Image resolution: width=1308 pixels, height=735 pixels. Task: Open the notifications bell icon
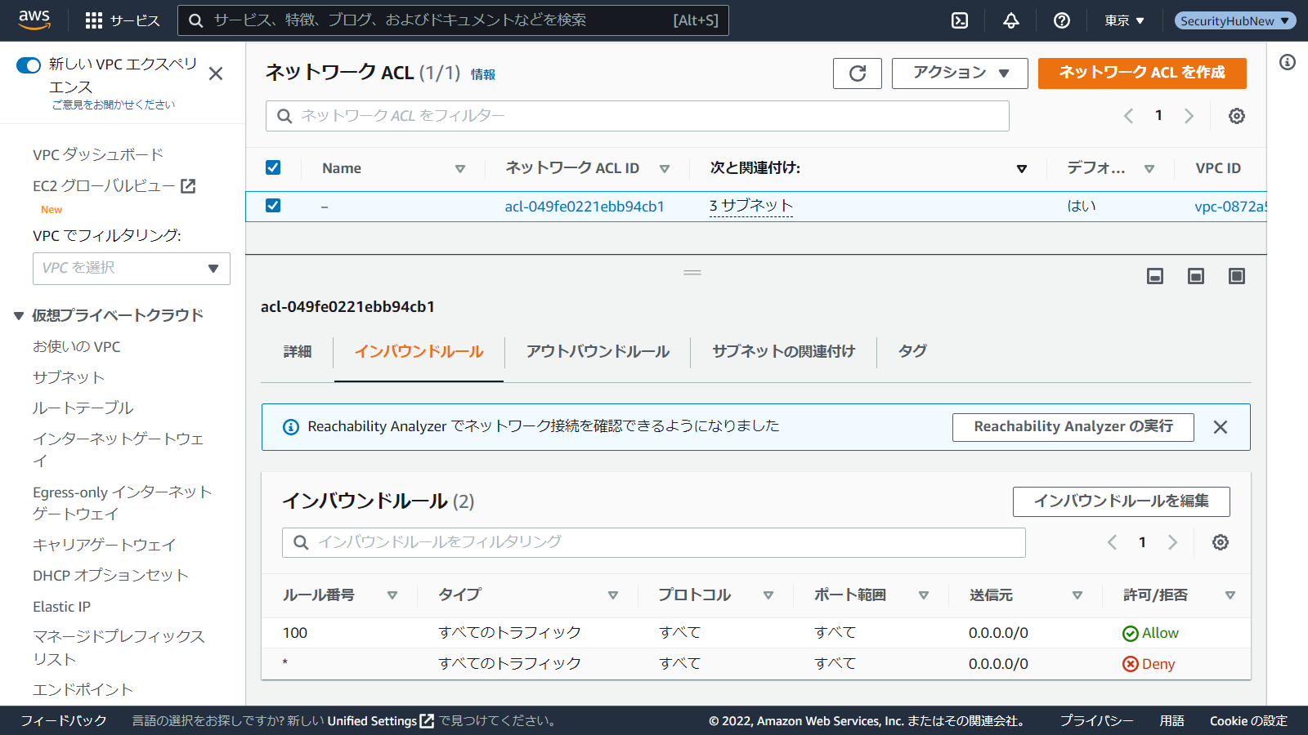[1011, 20]
